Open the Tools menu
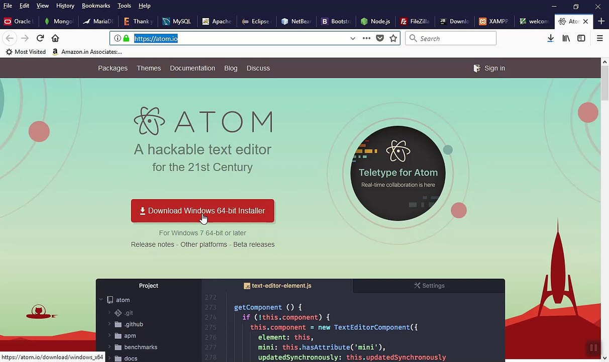Image resolution: width=609 pixels, height=362 pixels. (124, 6)
